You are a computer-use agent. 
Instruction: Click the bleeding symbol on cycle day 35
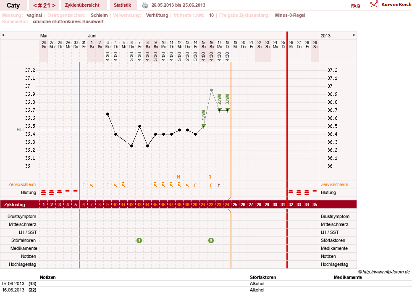click(x=315, y=191)
